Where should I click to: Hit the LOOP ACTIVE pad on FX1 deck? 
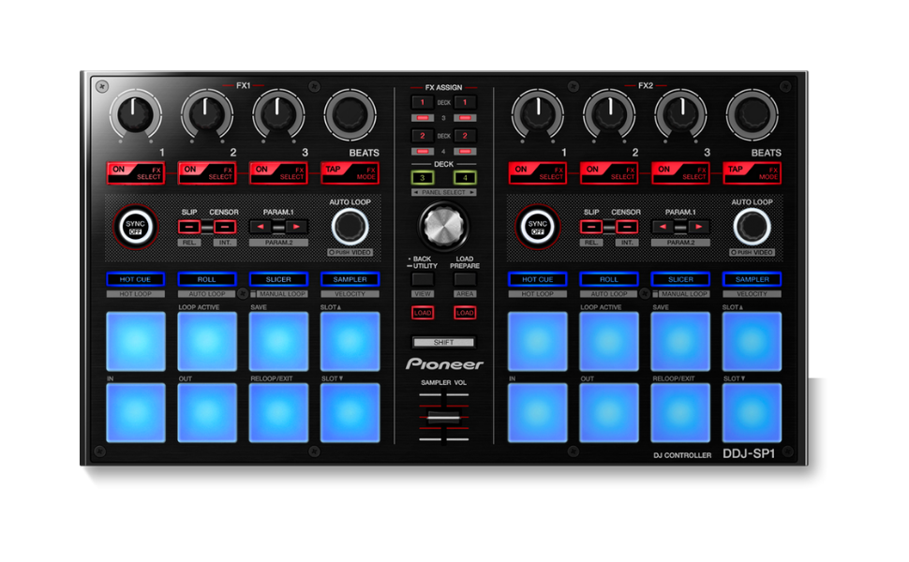[x=207, y=341]
